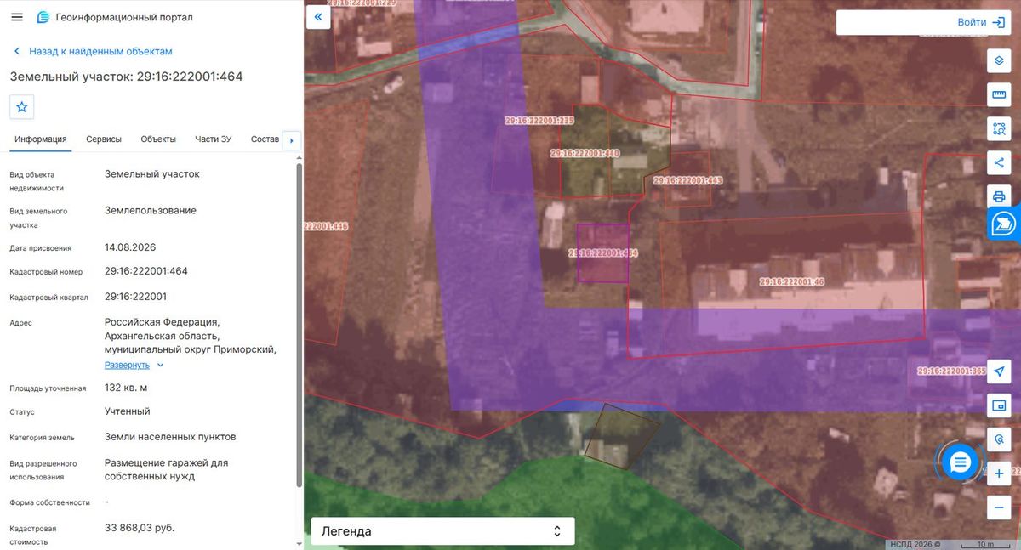This screenshot has height=550, width=1021.
Task: Select parcel label 29:16:222001:443 on map
Action: [x=687, y=180]
